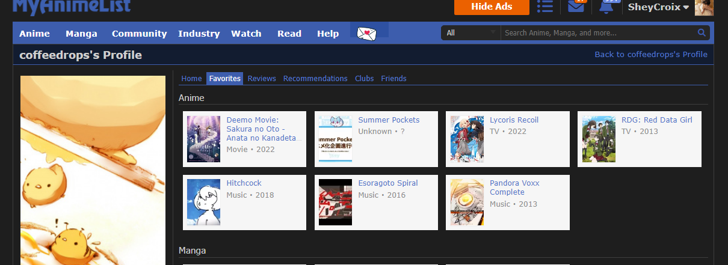Image resolution: width=728 pixels, height=265 pixels.
Task: Click the 'TV • 2022' text
Action: click(508, 131)
